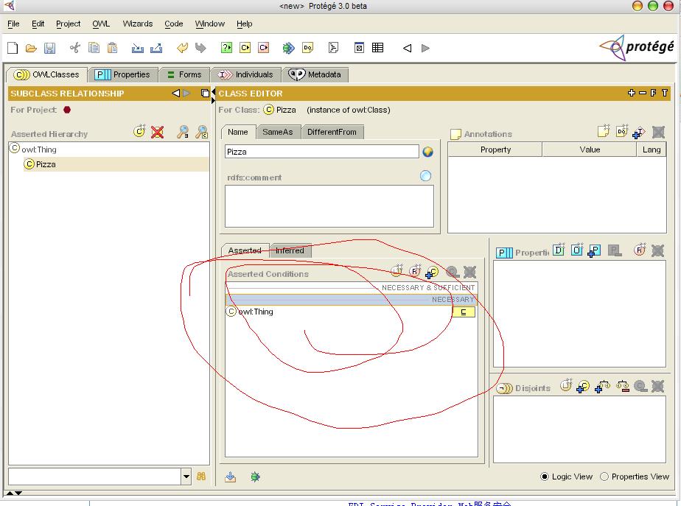Open the OWL menu

pyautogui.click(x=101, y=24)
